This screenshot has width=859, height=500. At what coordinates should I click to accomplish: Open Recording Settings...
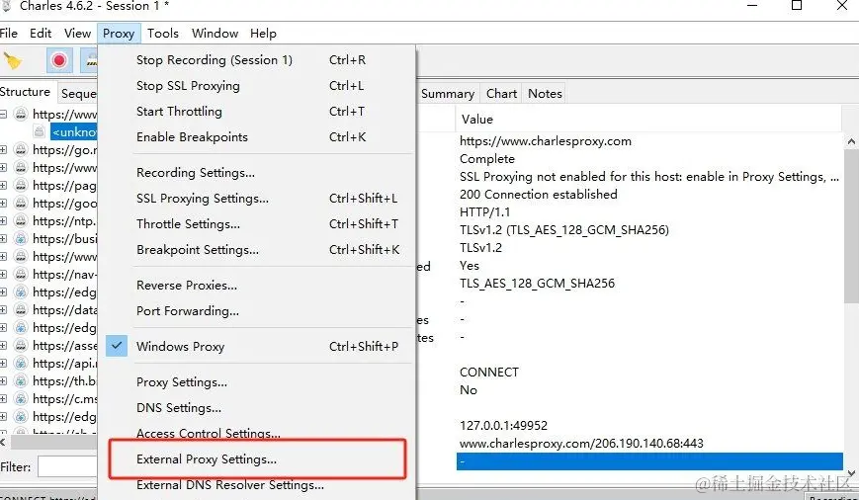(x=258, y=173)
